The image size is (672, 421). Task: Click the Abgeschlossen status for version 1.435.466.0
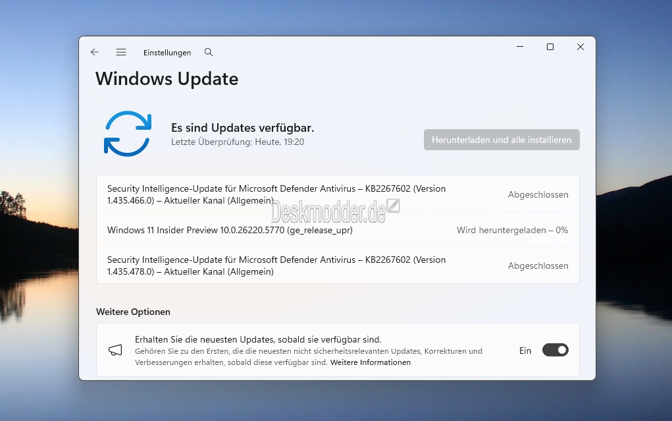[x=538, y=194]
